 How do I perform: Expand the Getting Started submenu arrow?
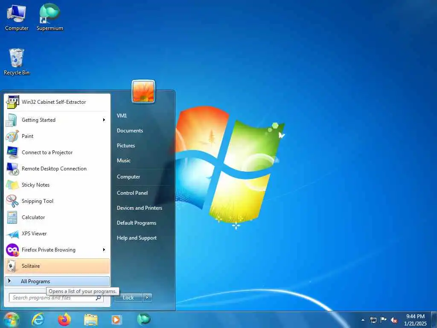coord(104,120)
